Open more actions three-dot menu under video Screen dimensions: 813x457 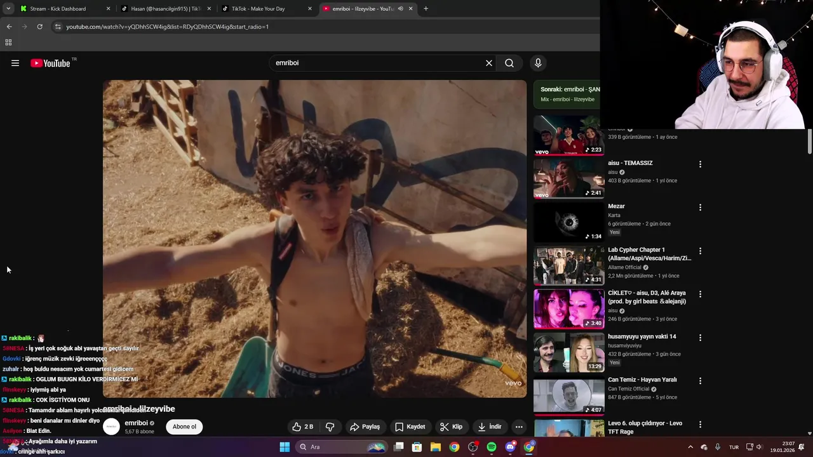coord(519,427)
